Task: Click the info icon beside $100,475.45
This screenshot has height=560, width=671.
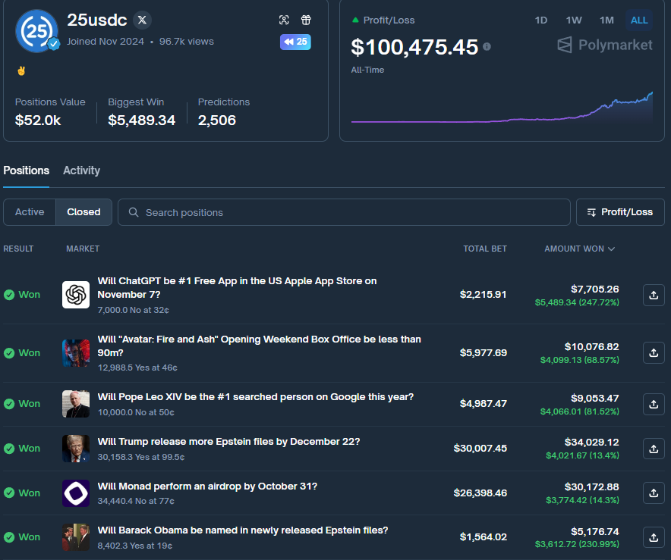Action: [487, 46]
